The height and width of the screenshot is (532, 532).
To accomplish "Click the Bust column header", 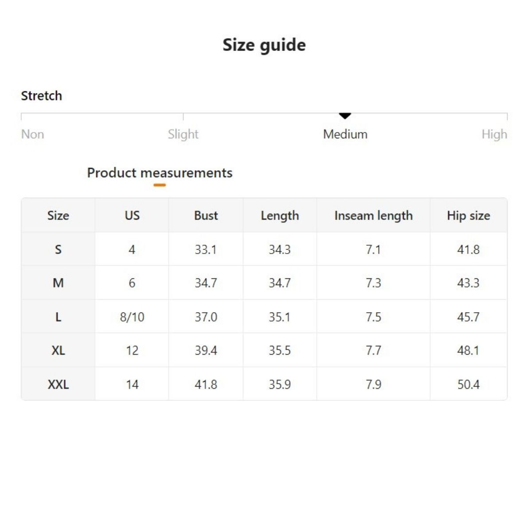I will click(x=206, y=215).
